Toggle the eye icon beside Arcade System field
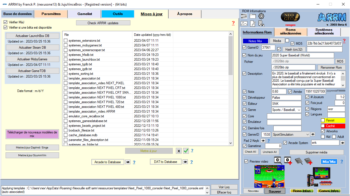This screenshot has width=350, height=196. click(343, 143)
